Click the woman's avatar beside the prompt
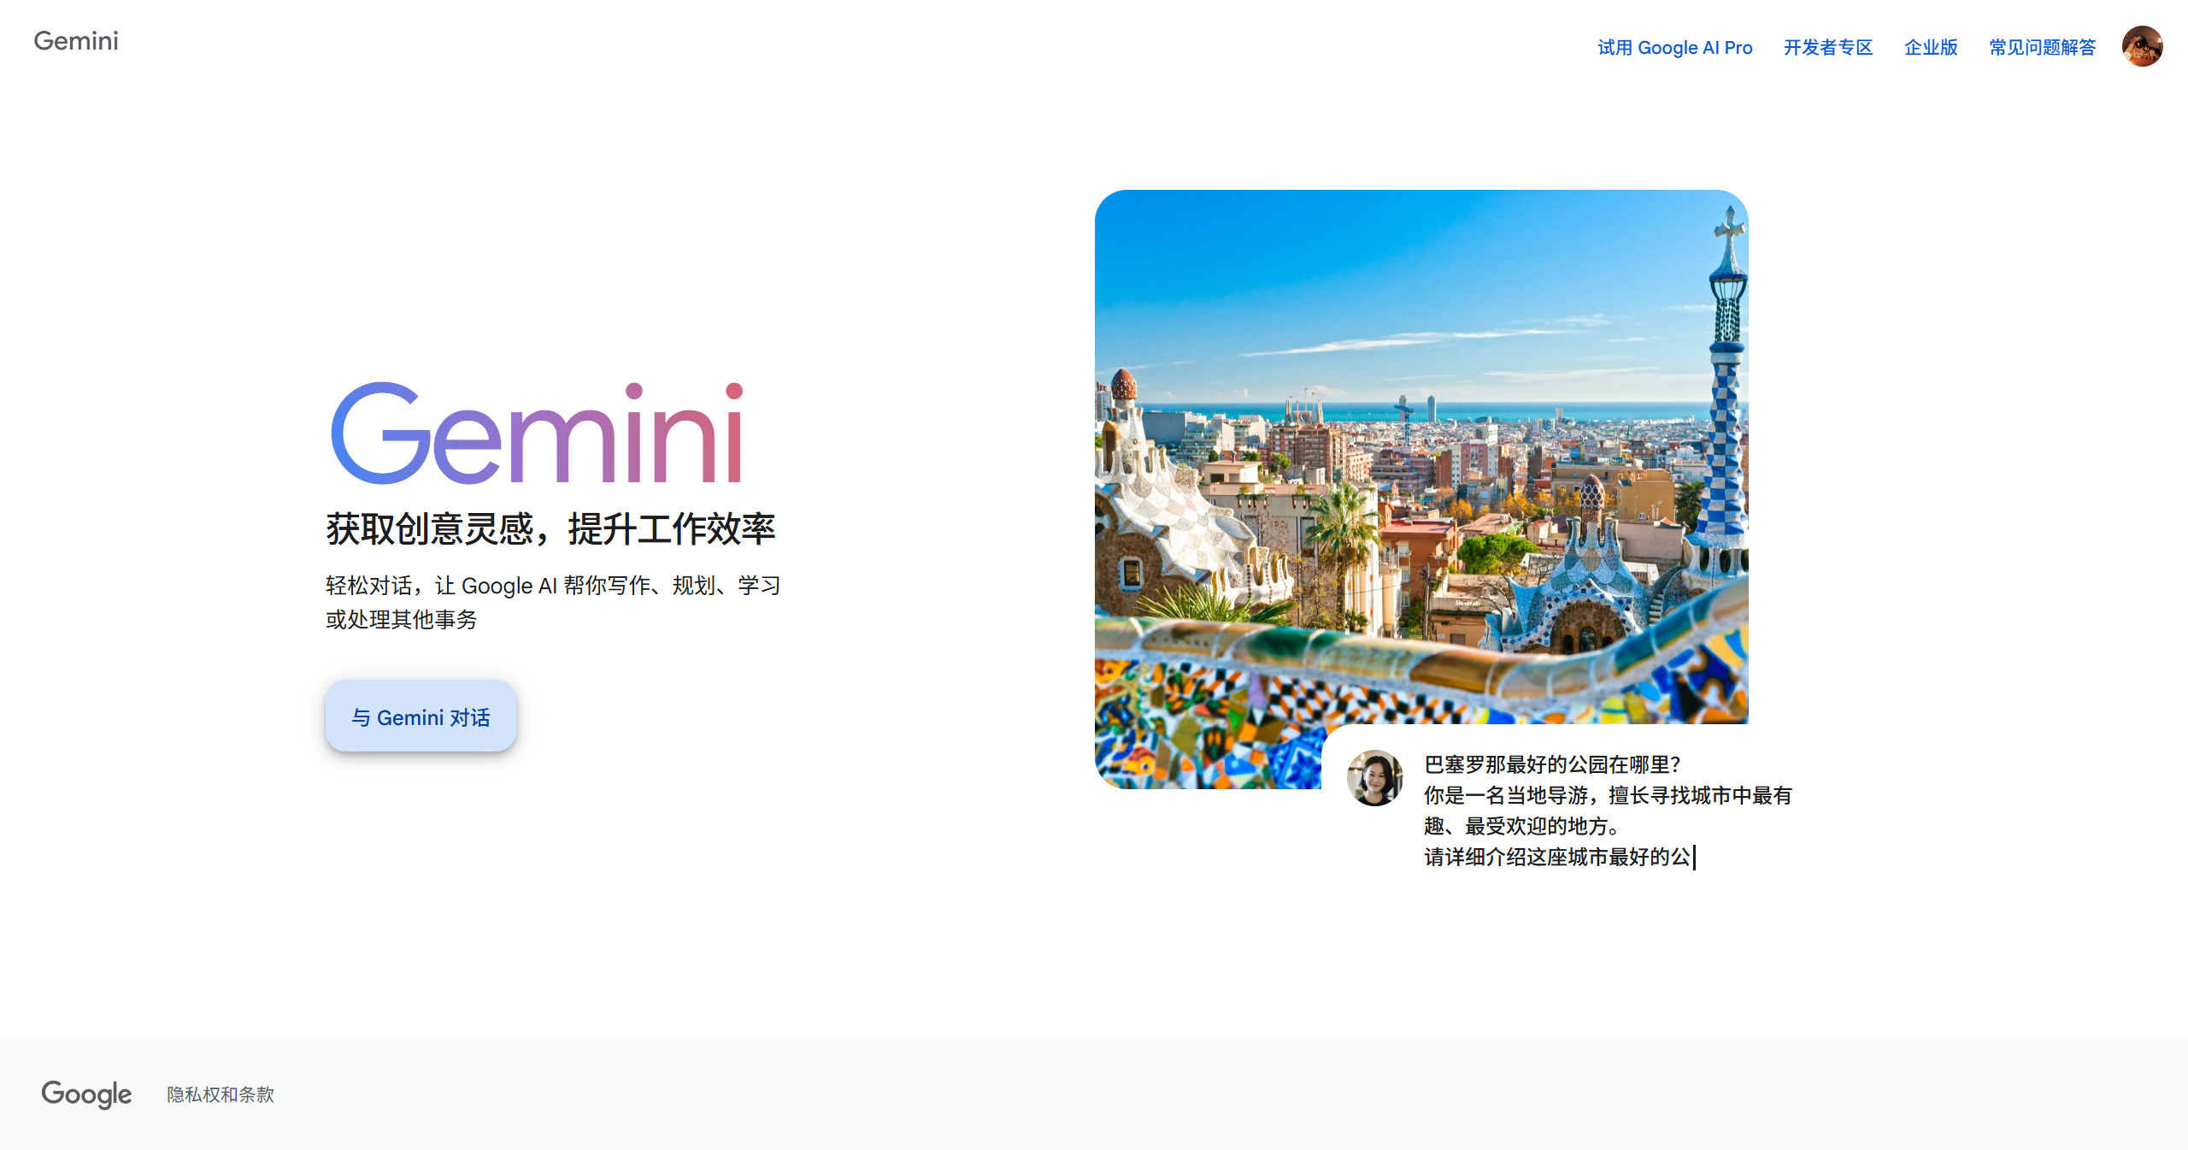The width and height of the screenshot is (2188, 1150). tap(1374, 778)
